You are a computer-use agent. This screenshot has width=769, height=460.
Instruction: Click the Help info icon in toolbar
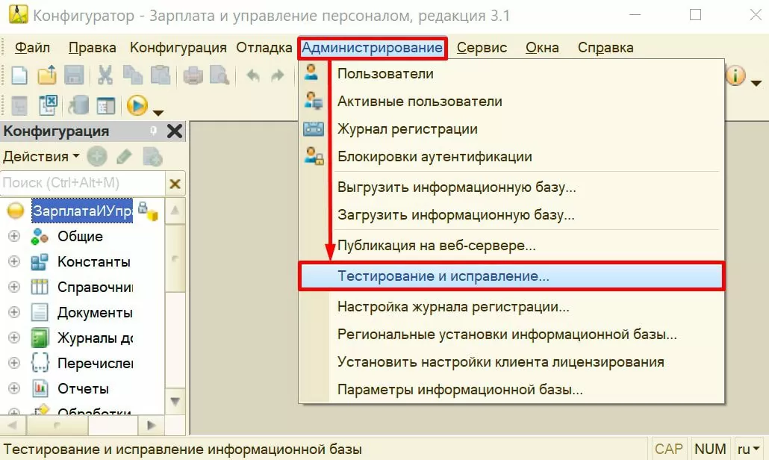(735, 75)
